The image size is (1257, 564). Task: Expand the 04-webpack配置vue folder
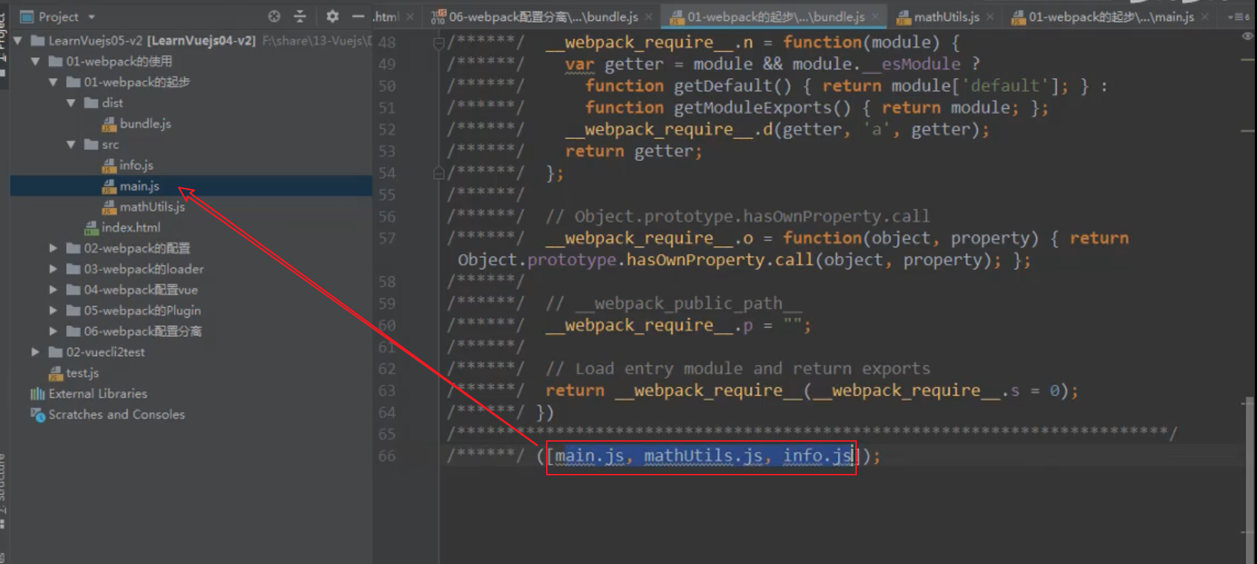(53, 290)
